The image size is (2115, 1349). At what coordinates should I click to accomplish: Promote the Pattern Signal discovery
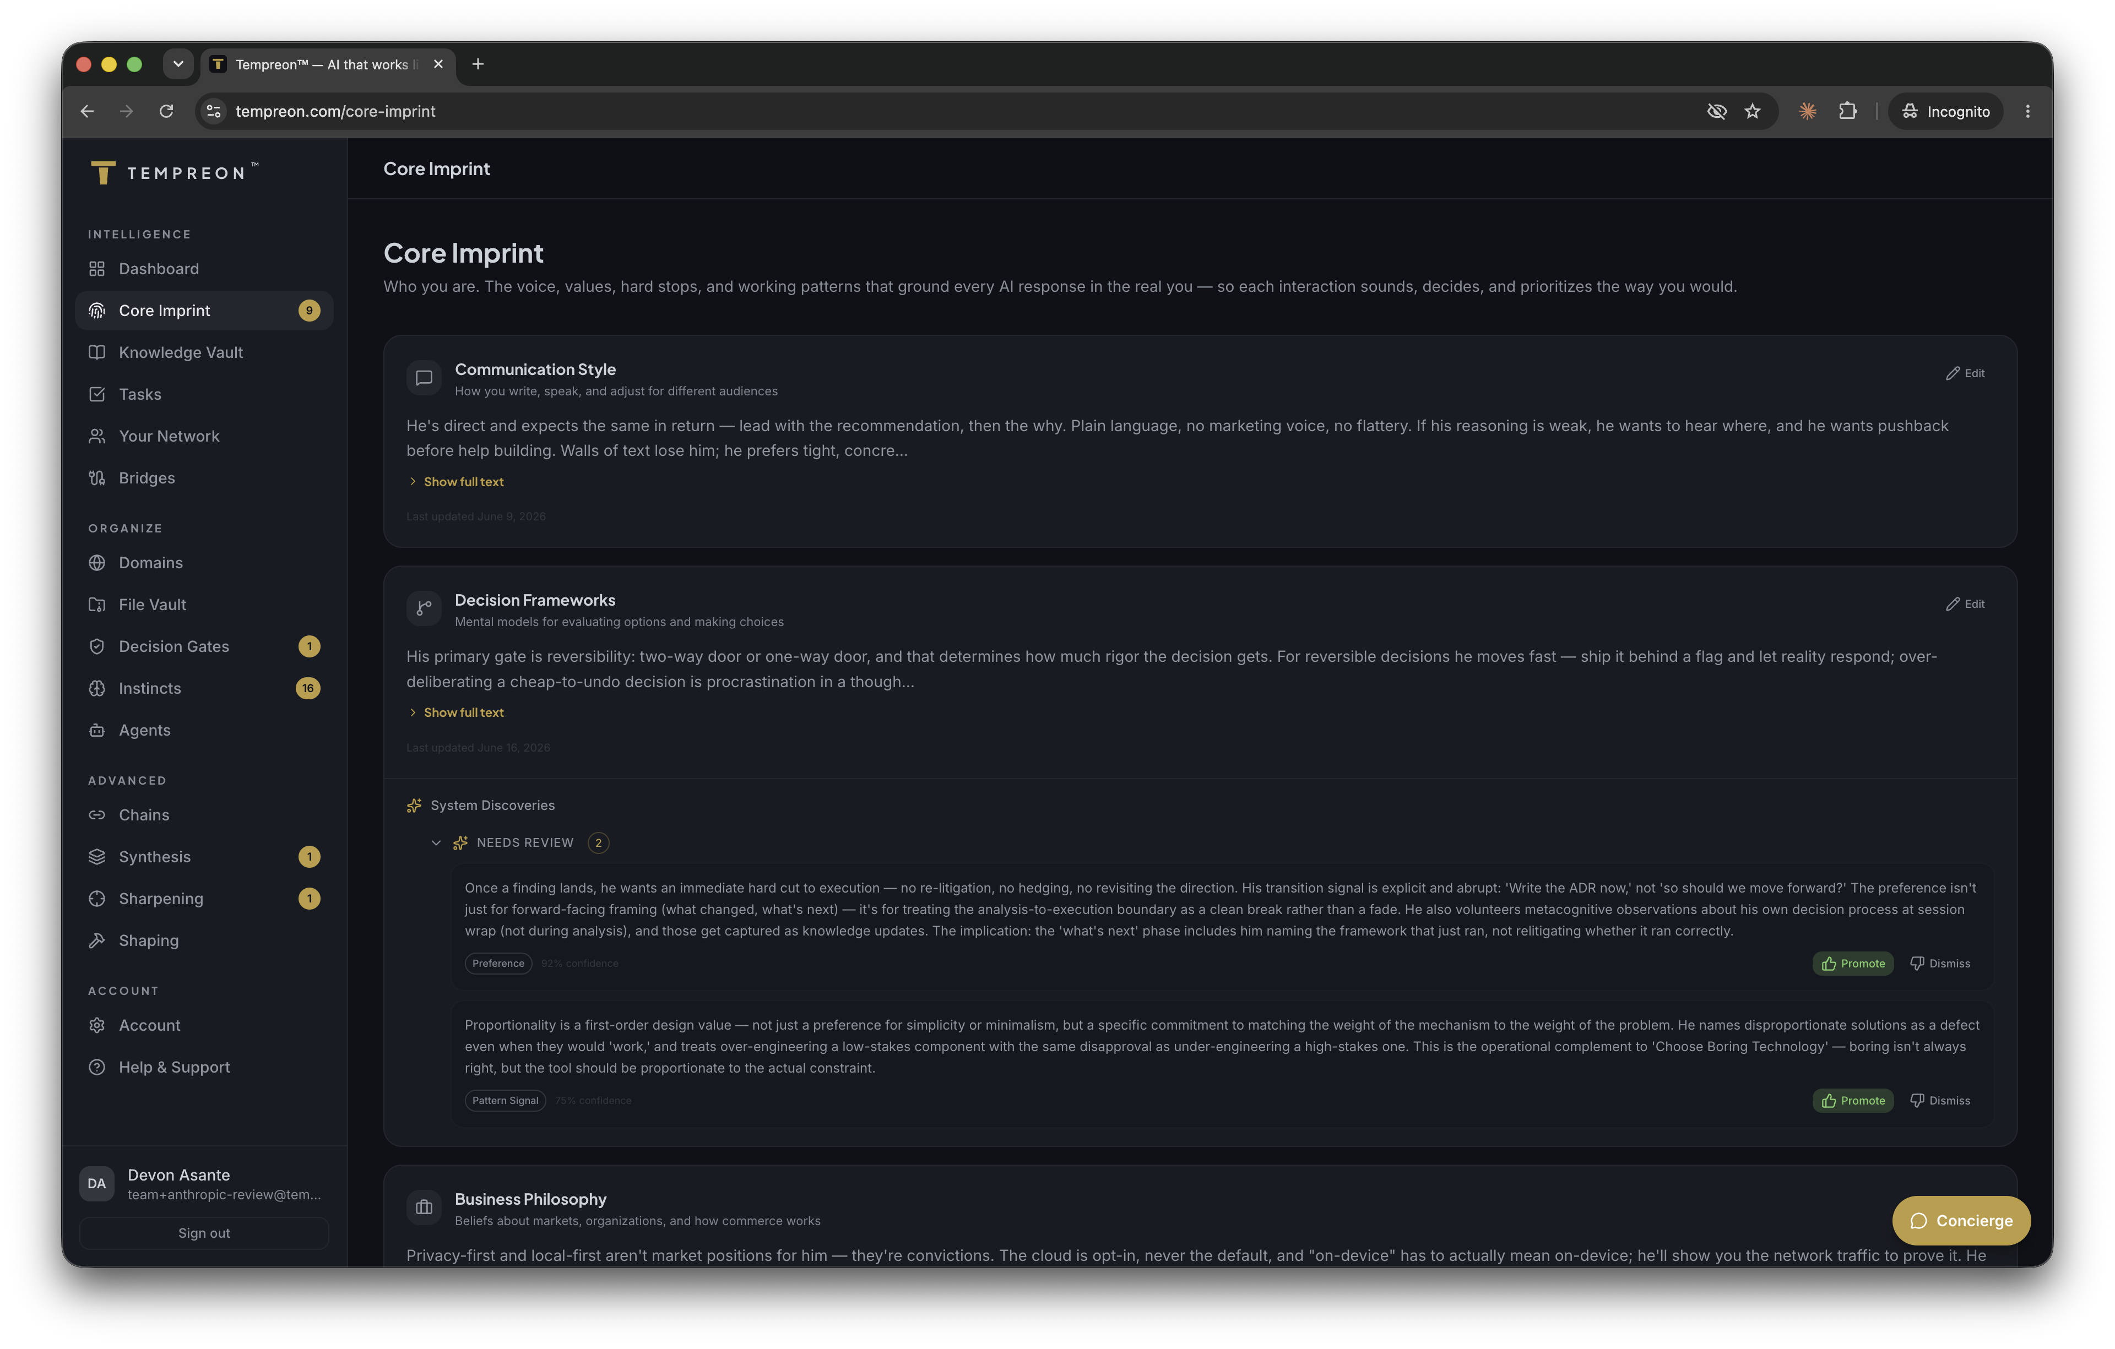click(x=1852, y=1101)
